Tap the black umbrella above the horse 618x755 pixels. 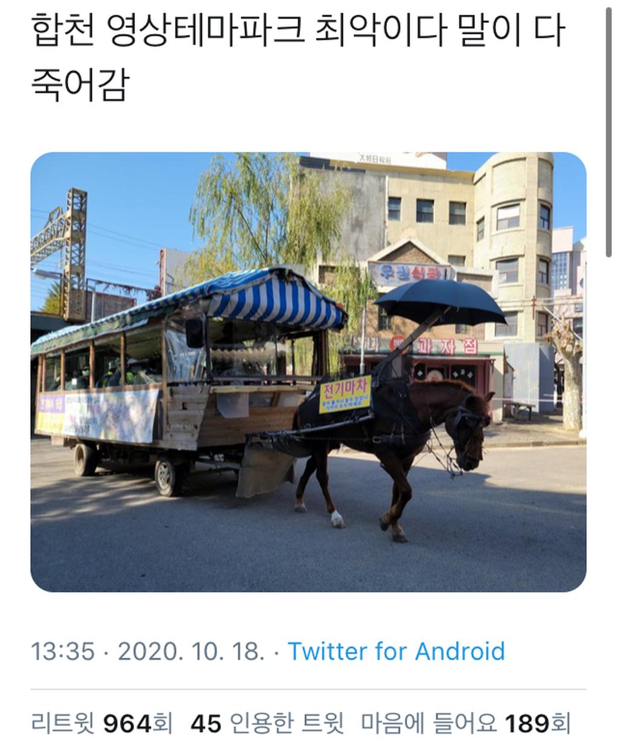[x=440, y=302]
